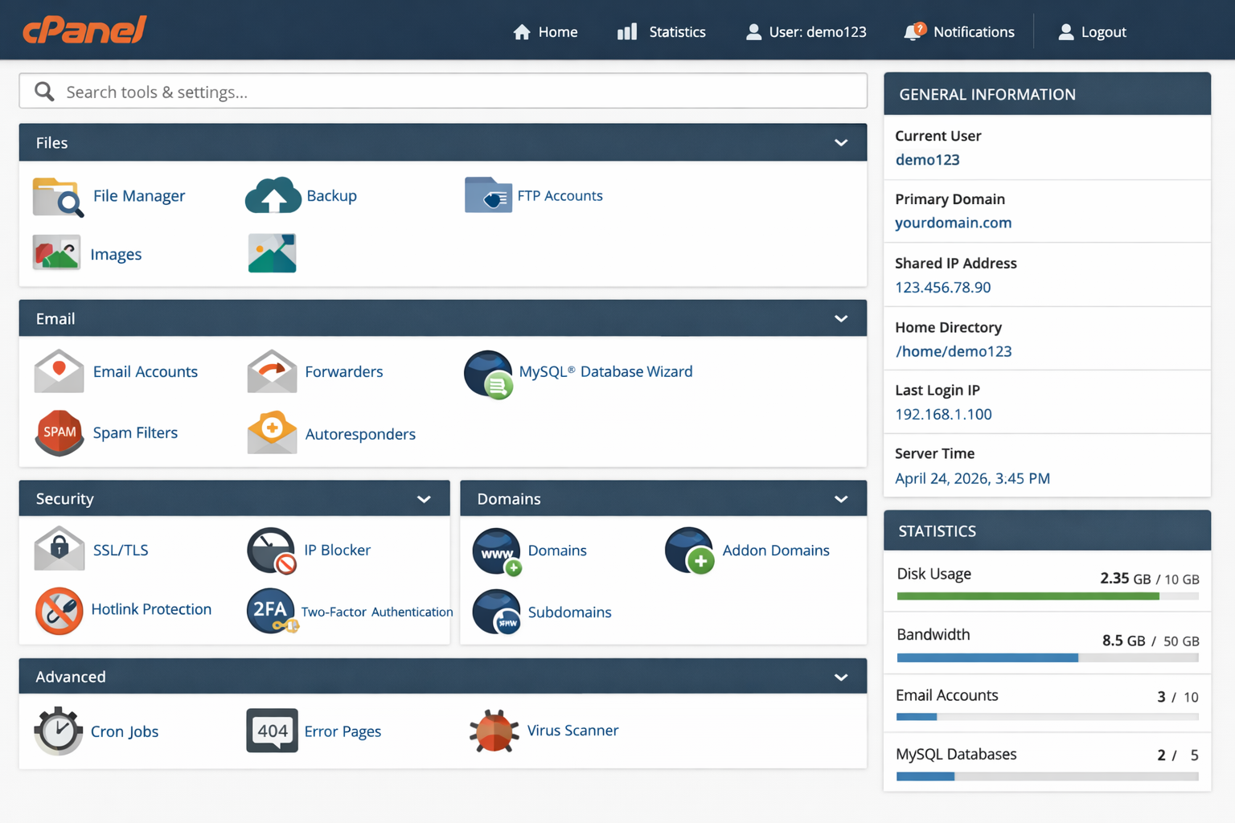Go to Statistics in top navigation
Viewport: 1235px width, 823px height.
pos(661,32)
